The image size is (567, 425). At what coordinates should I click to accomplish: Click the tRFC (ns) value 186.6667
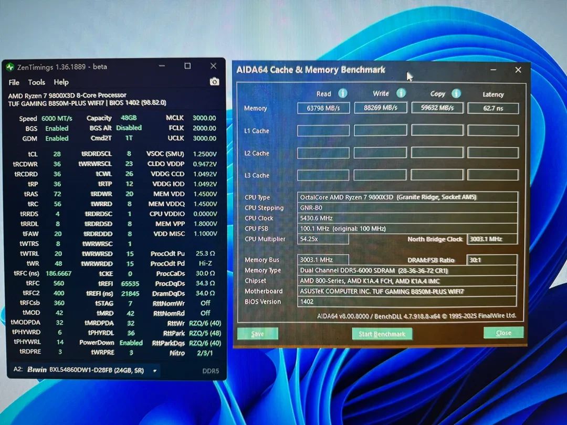[x=58, y=273]
